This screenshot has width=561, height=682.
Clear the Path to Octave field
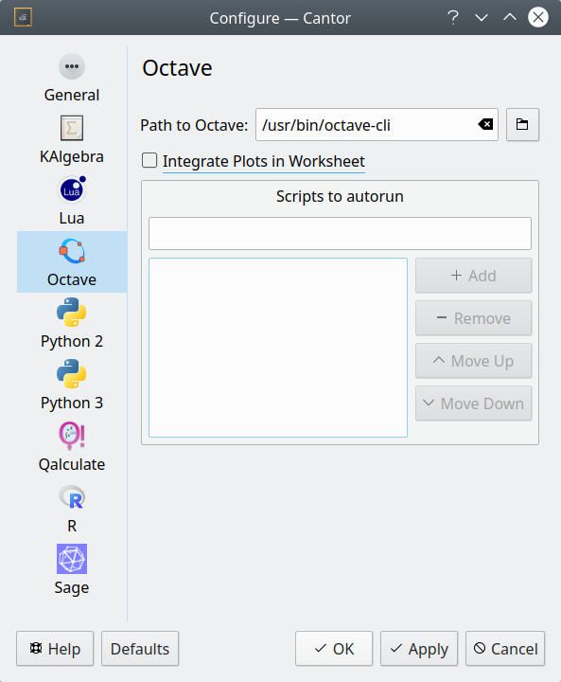(485, 125)
